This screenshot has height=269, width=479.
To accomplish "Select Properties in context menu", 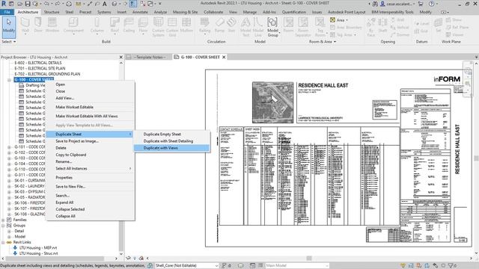I will (64, 178).
